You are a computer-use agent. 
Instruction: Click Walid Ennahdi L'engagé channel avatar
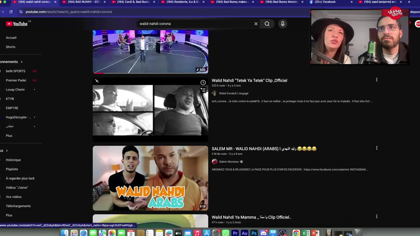tap(214, 93)
